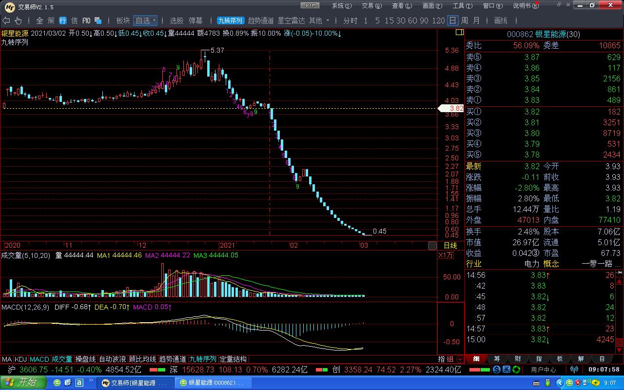Select the KDJ indicator tab

pos(21,359)
